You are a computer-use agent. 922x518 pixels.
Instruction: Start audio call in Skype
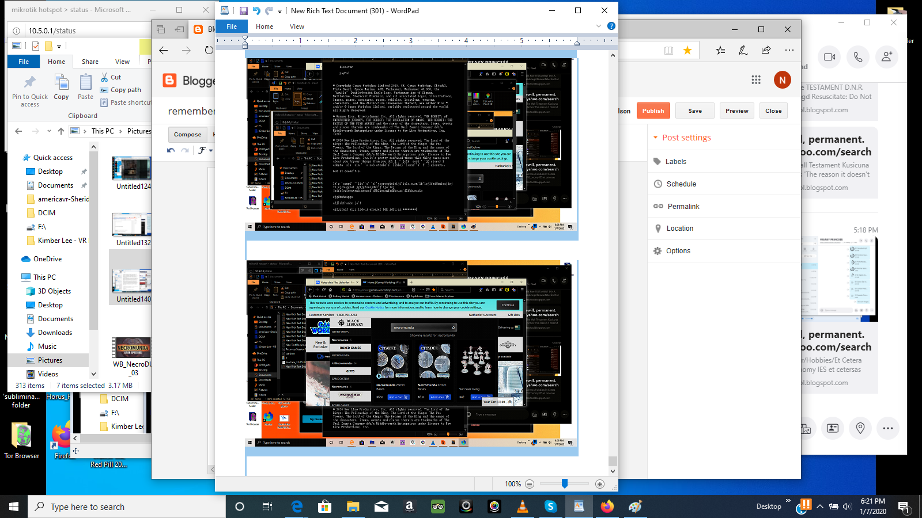pos(858,57)
